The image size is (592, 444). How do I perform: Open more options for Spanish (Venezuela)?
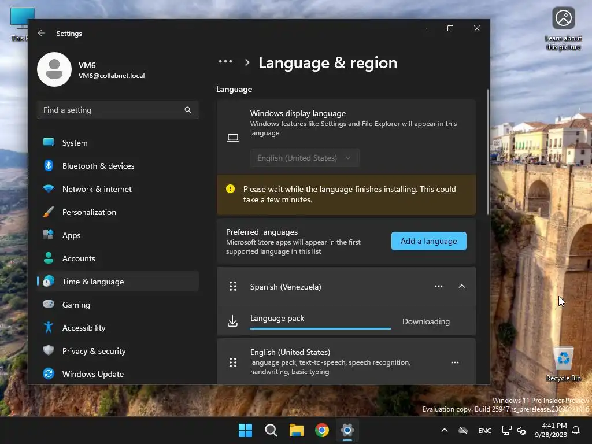point(438,286)
